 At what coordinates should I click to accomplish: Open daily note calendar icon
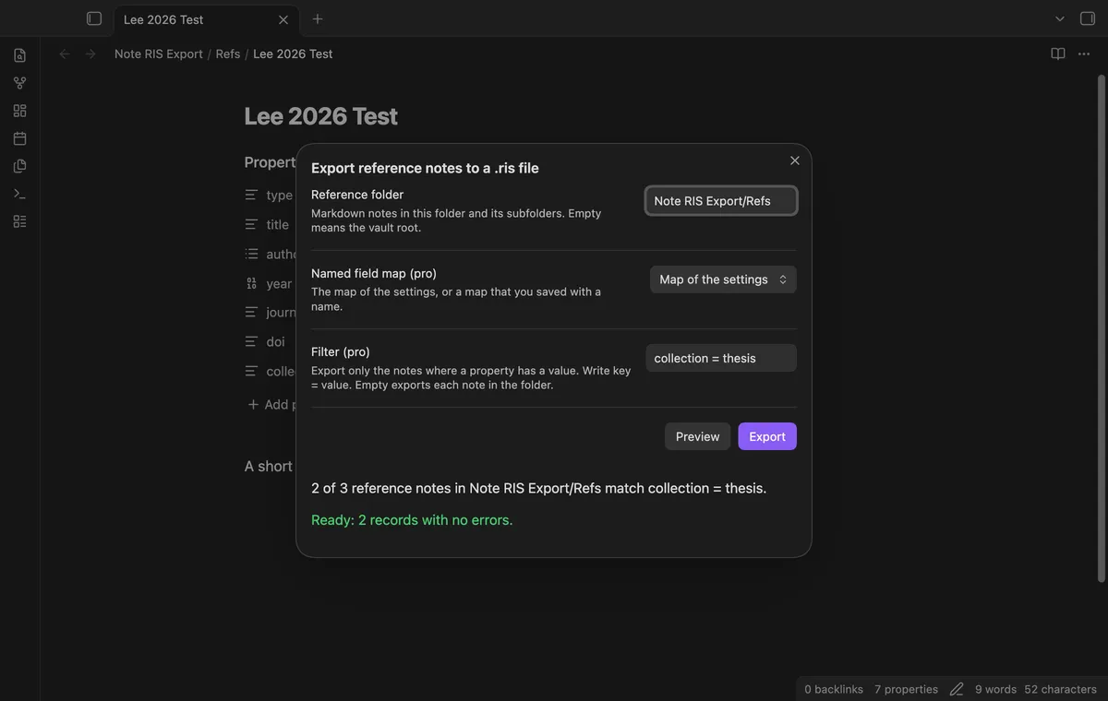(x=19, y=138)
